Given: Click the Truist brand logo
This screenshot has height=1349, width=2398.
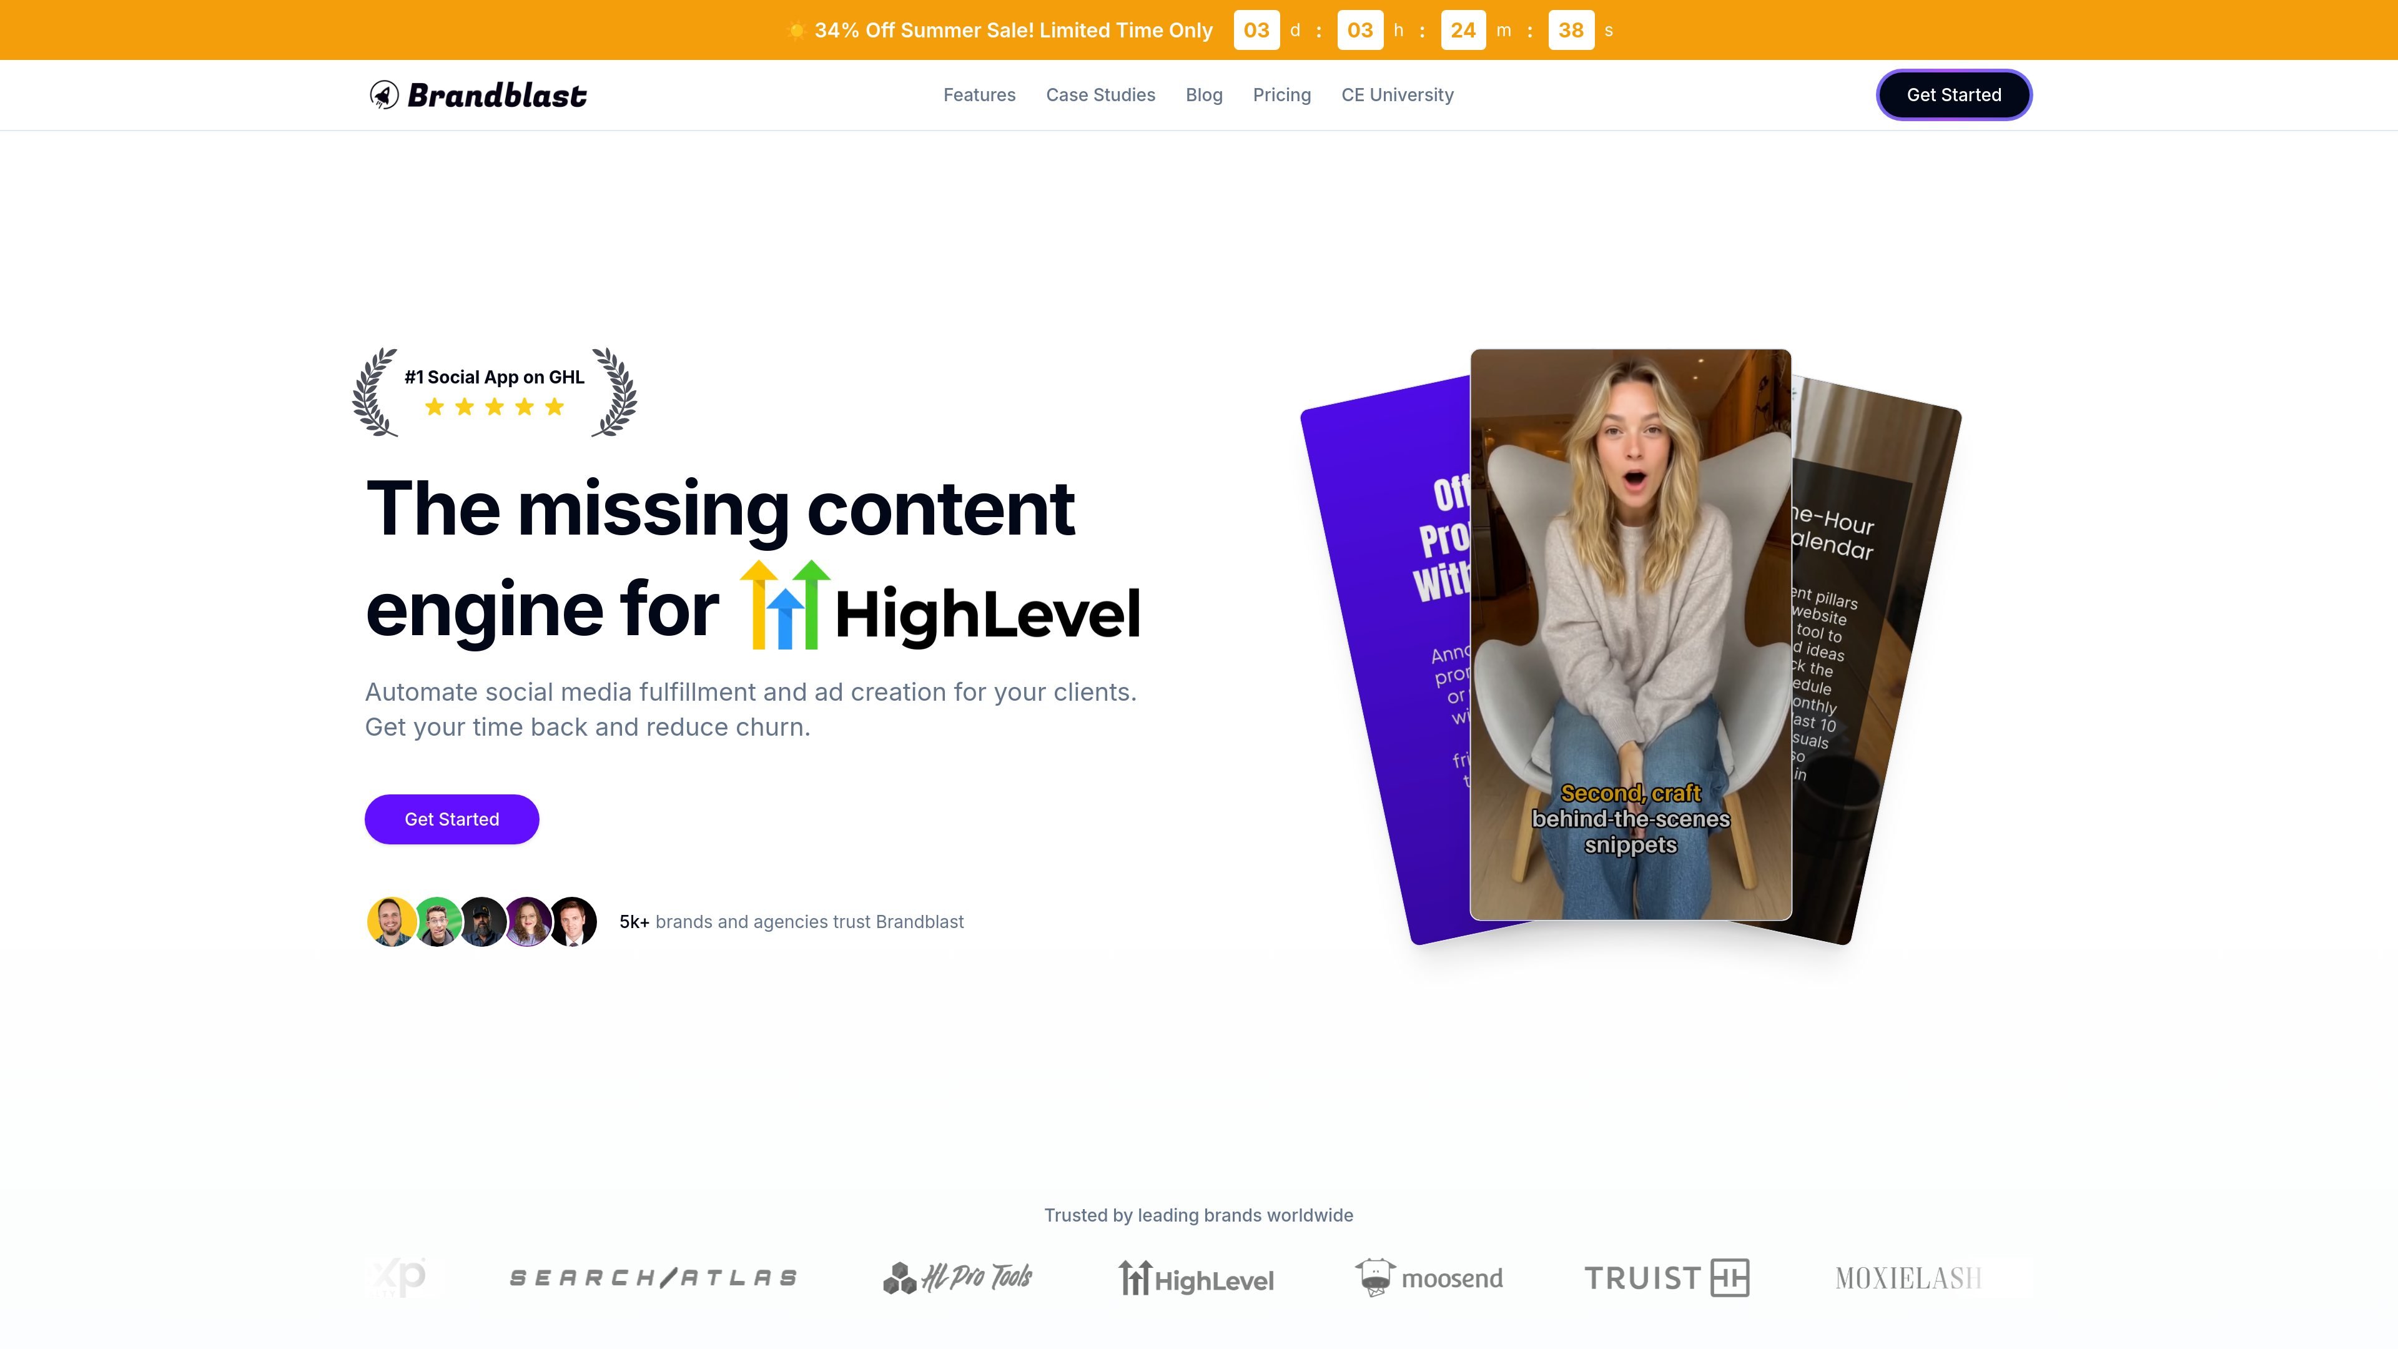Looking at the screenshot, I should click(x=1666, y=1277).
